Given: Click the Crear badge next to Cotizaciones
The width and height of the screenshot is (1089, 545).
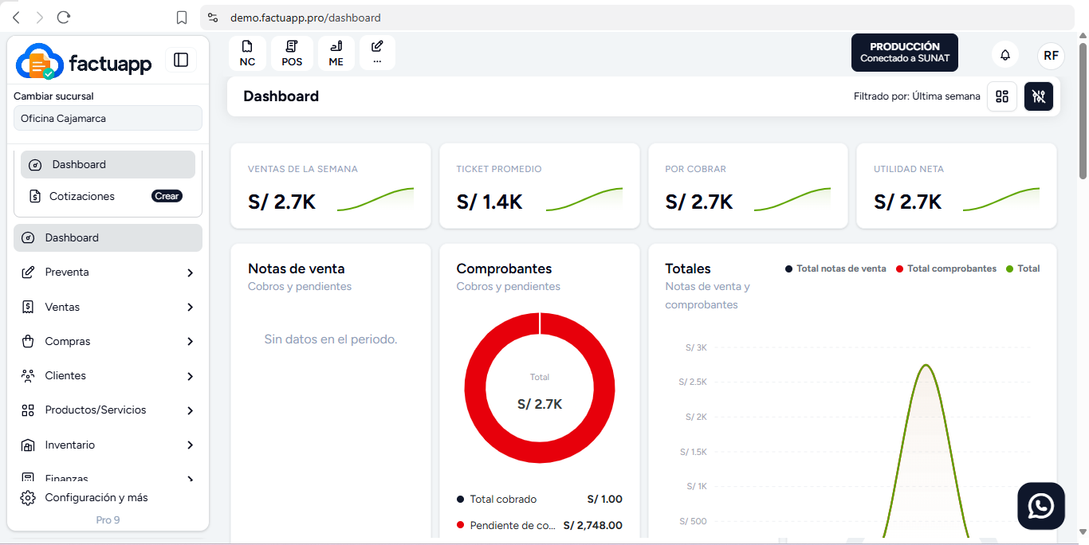Looking at the screenshot, I should tap(167, 196).
